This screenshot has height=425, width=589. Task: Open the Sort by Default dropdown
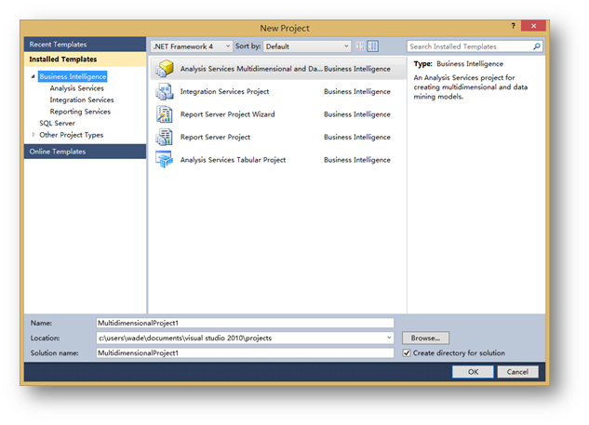point(307,46)
